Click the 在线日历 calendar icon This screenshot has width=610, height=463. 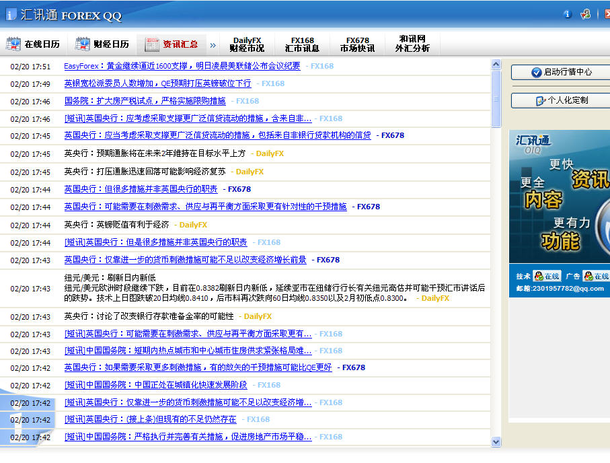coord(13,44)
